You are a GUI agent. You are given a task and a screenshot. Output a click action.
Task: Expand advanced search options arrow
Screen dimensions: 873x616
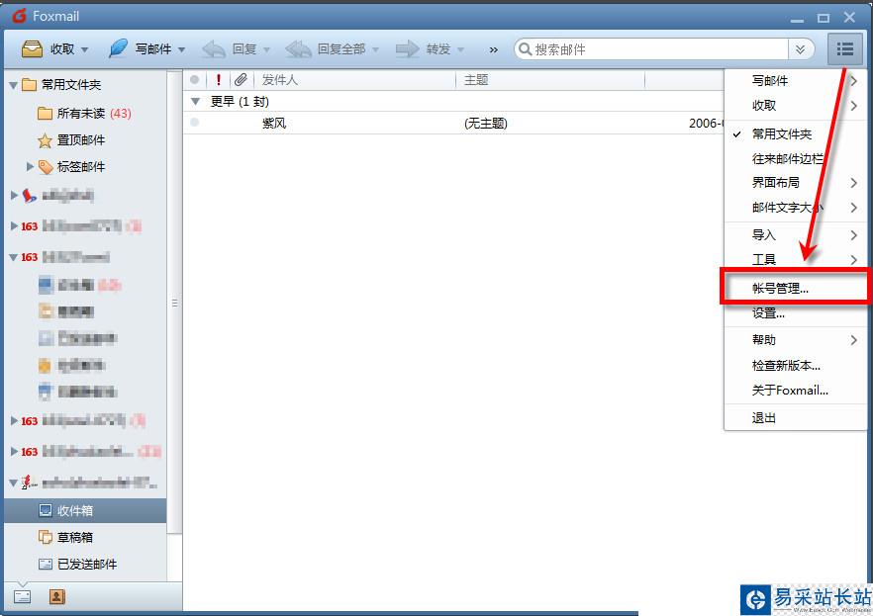tap(800, 49)
